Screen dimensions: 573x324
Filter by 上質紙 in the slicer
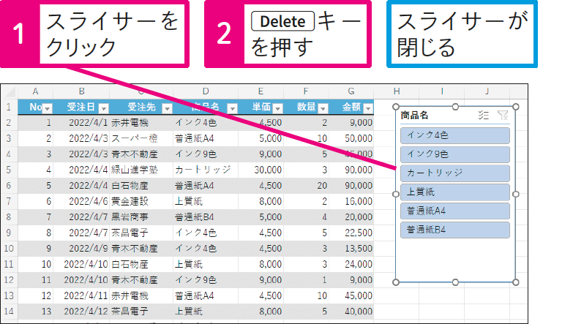[x=454, y=192]
